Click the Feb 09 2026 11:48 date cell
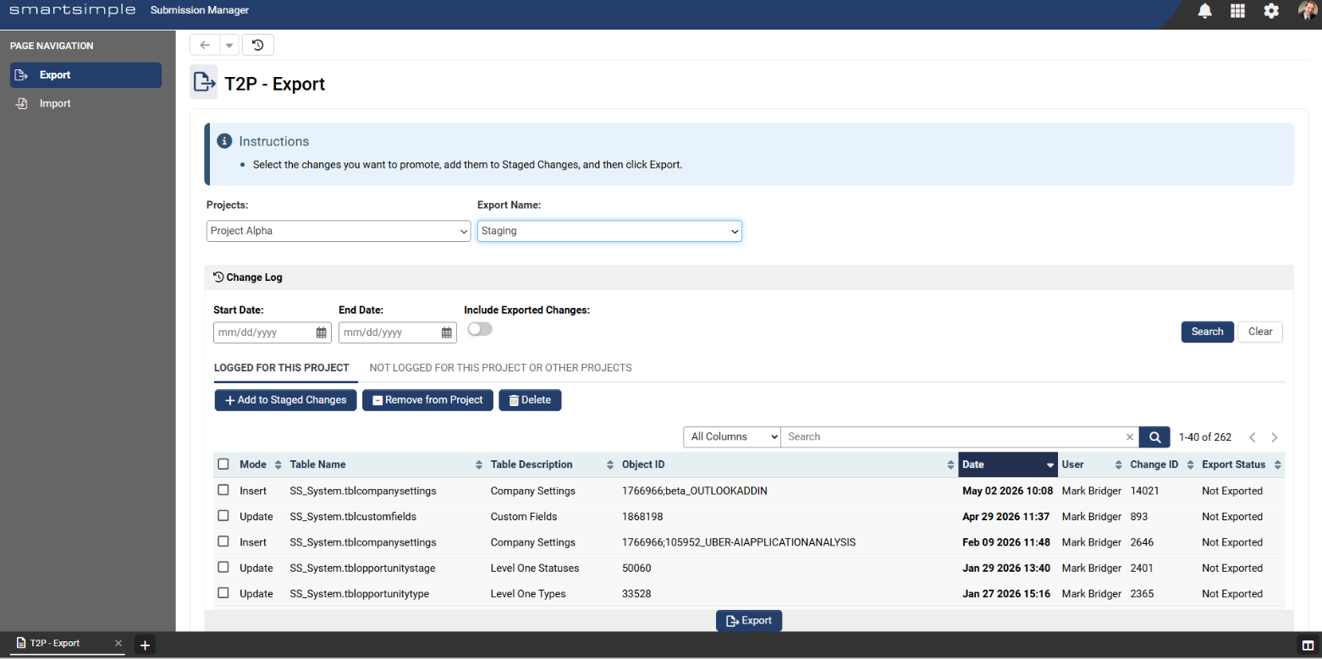 1006,542
